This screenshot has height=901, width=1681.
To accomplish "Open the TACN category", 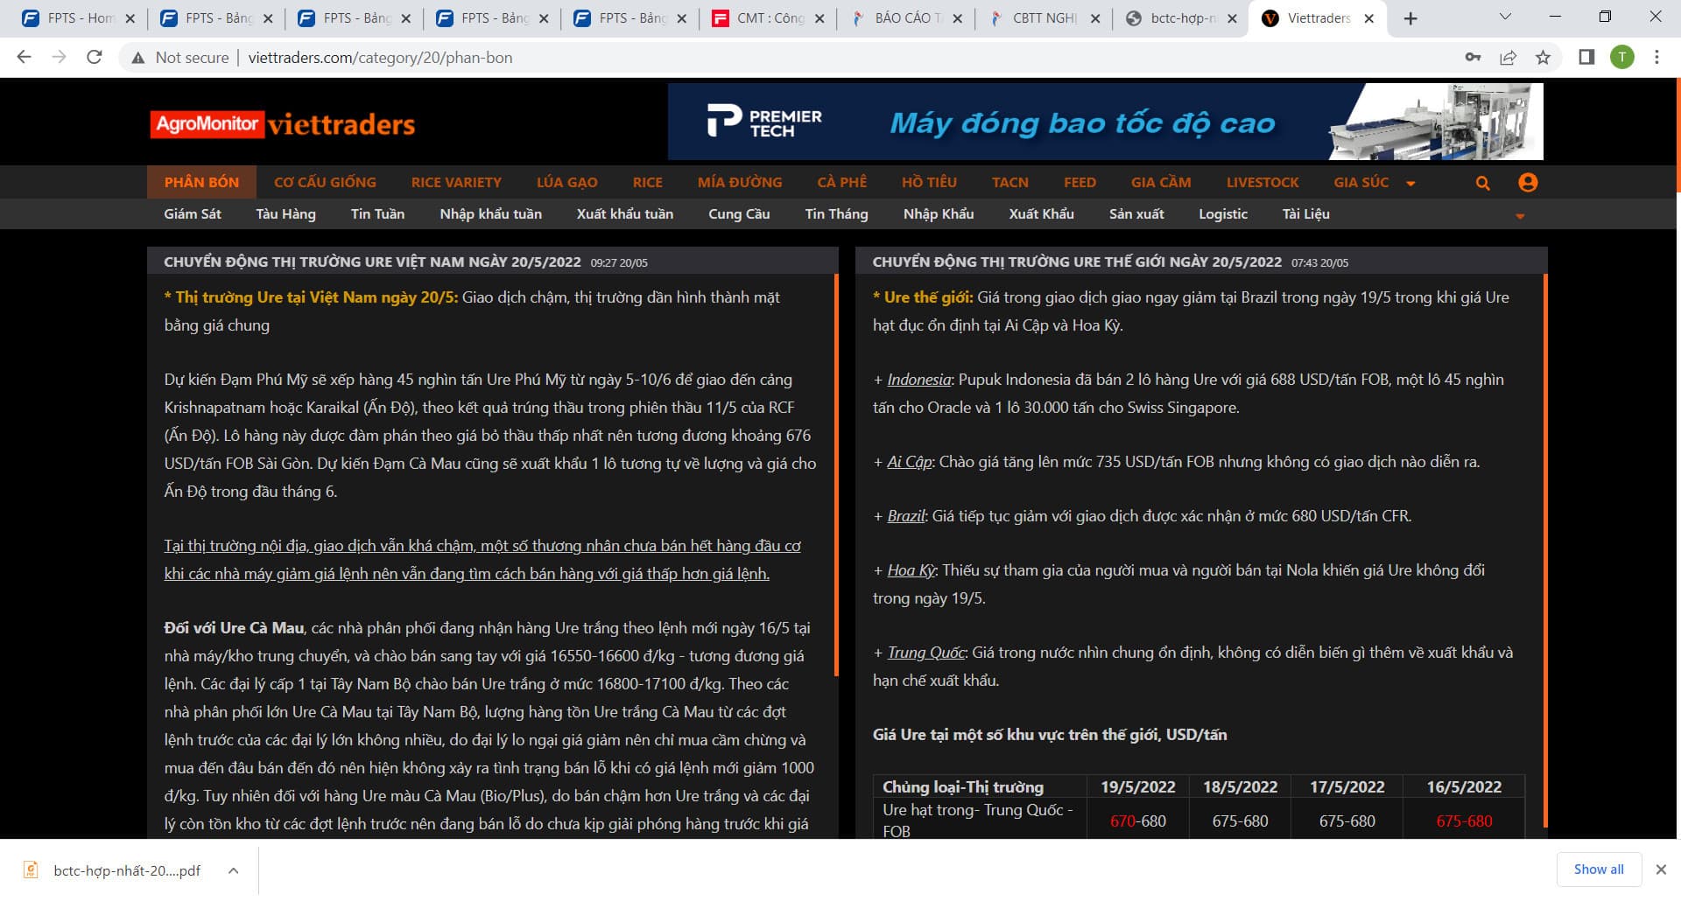I will 1009,182.
